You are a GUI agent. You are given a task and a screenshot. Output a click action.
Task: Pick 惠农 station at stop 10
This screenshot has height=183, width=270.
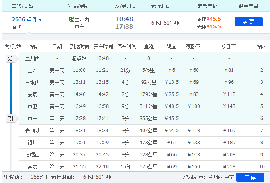pos(33,167)
